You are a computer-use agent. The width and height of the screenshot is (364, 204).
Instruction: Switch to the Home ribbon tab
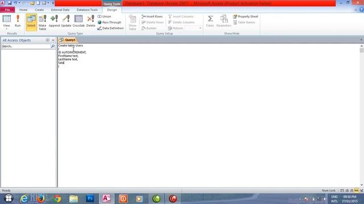click(23, 10)
